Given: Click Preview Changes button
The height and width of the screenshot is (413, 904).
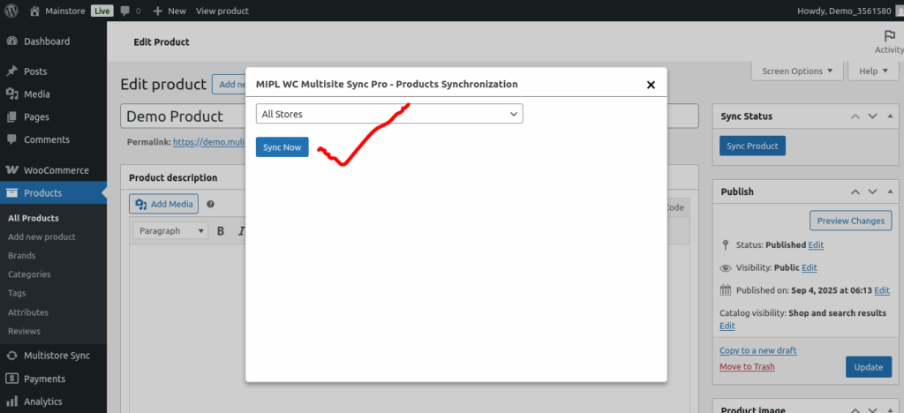Looking at the screenshot, I should click(850, 221).
